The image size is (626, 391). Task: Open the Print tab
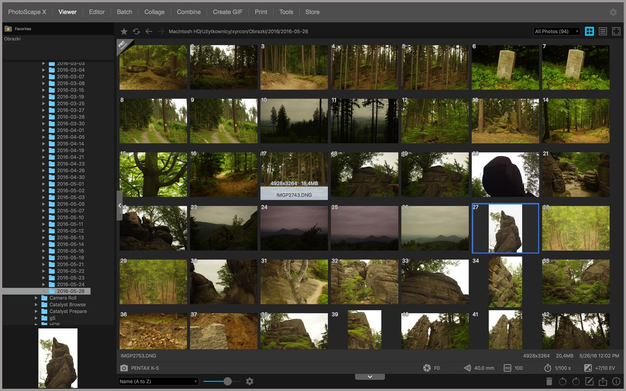[261, 12]
